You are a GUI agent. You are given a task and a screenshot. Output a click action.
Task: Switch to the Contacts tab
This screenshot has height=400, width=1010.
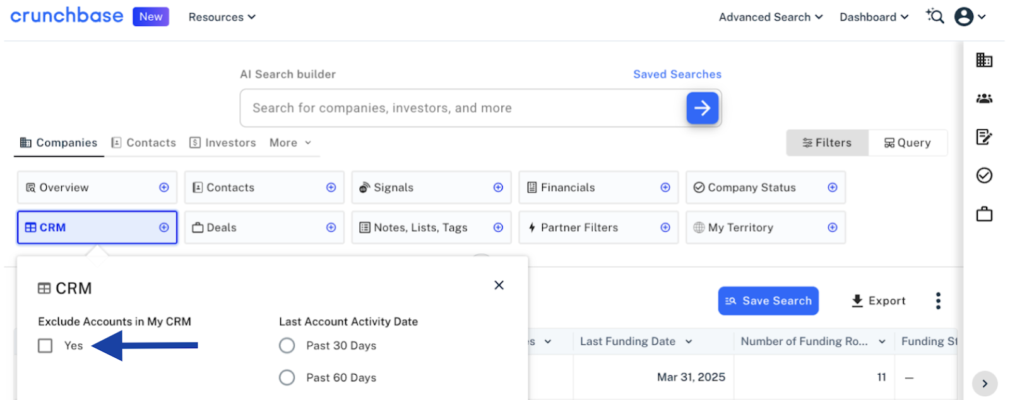[x=144, y=143]
